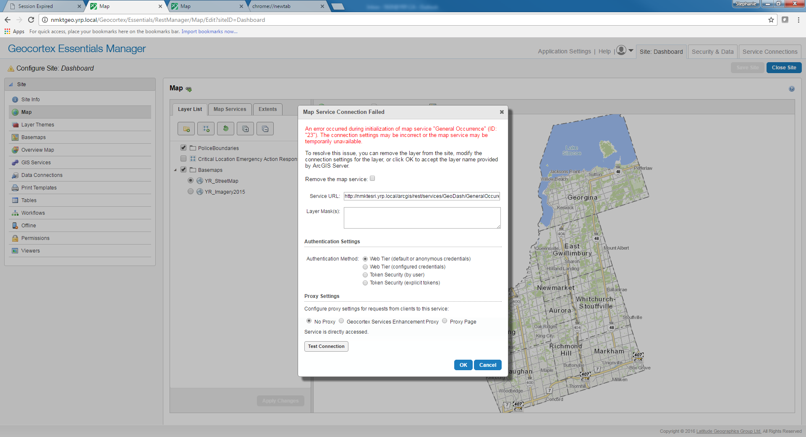Image resolution: width=806 pixels, height=437 pixels.
Task: Check the Remove the map service checkbox
Action: click(372, 179)
